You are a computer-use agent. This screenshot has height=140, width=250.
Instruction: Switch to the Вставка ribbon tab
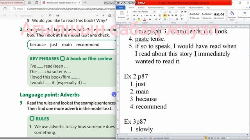click(x=141, y=7)
